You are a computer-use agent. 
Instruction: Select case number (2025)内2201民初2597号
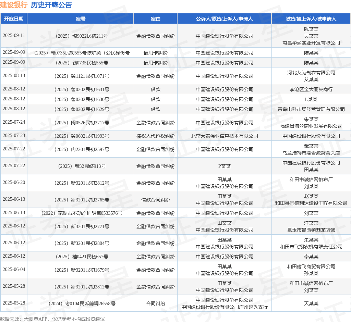click(x=82, y=149)
